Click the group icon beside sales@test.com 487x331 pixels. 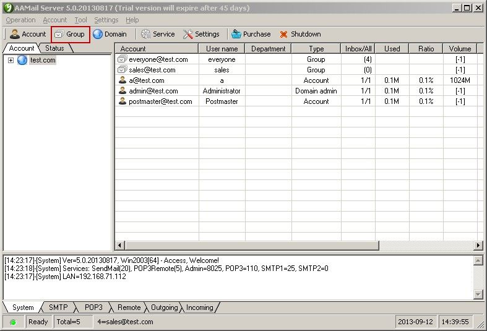(x=122, y=69)
